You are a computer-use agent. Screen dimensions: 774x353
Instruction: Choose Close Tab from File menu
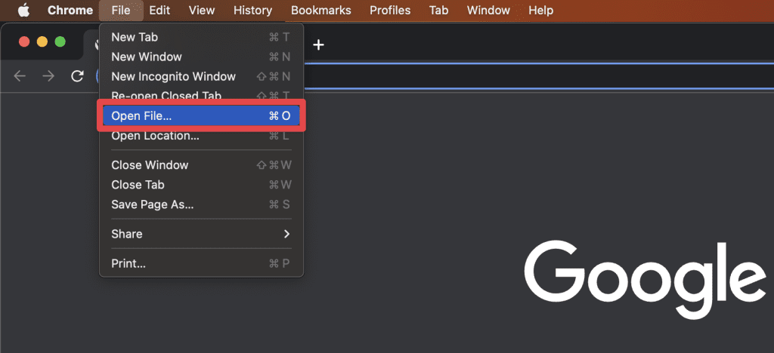(201, 185)
